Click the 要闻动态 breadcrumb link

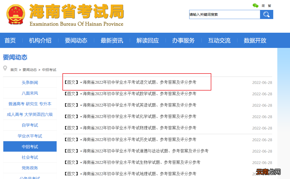pyautogui.click(x=30, y=70)
